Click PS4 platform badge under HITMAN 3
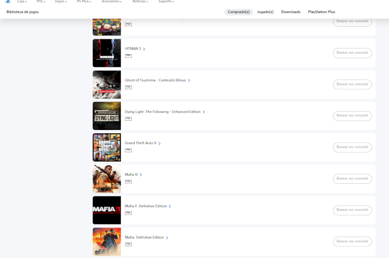The width and height of the screenshot is (389, 258). [128, 56]
